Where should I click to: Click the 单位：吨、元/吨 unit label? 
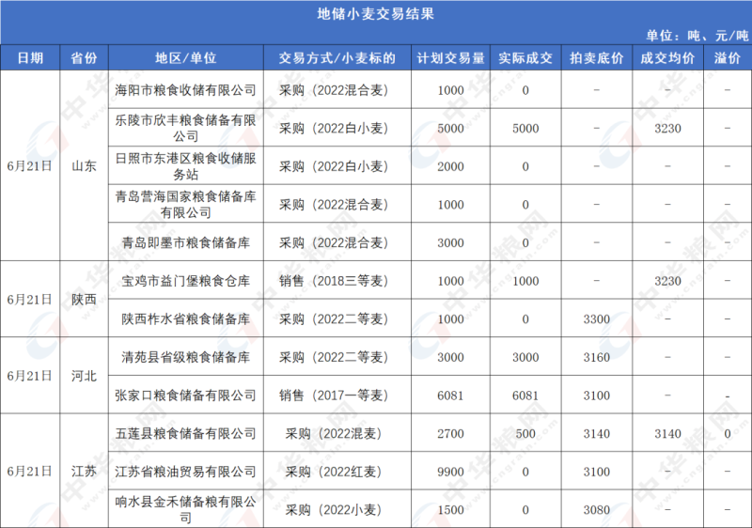point(697,35)
